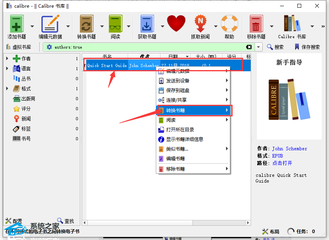Open Read toolbar dropdown arrow
The width and height of the screenshot is (329, 240).
(x=128, y=26)
